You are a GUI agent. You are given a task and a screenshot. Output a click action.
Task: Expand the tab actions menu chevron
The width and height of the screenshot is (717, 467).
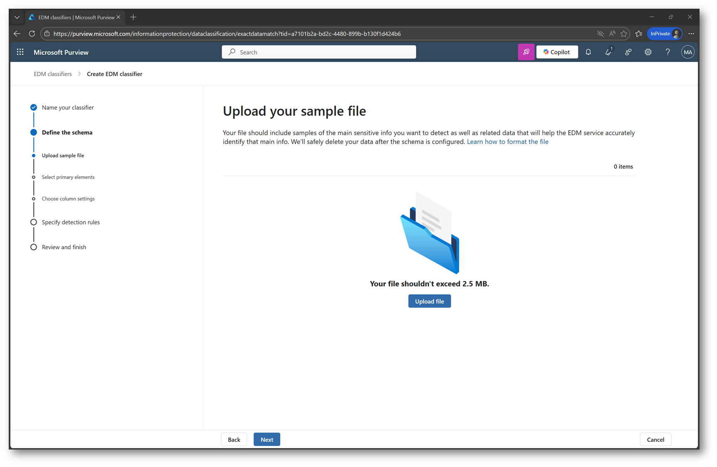17,17
